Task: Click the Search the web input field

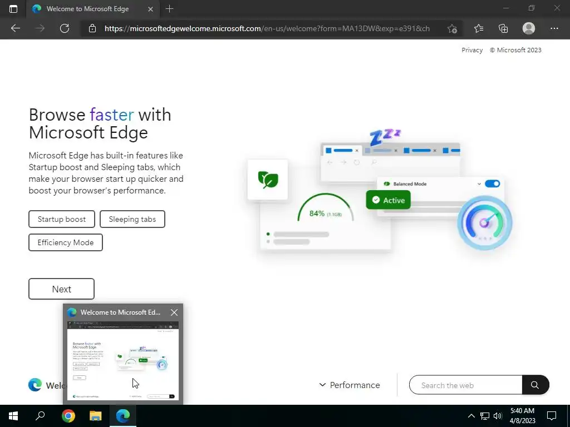Action: point(466,385)
